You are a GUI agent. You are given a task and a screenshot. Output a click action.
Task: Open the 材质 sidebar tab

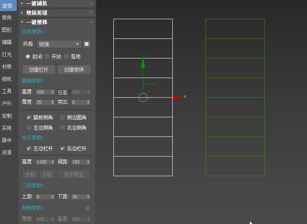tap(7, 67)
